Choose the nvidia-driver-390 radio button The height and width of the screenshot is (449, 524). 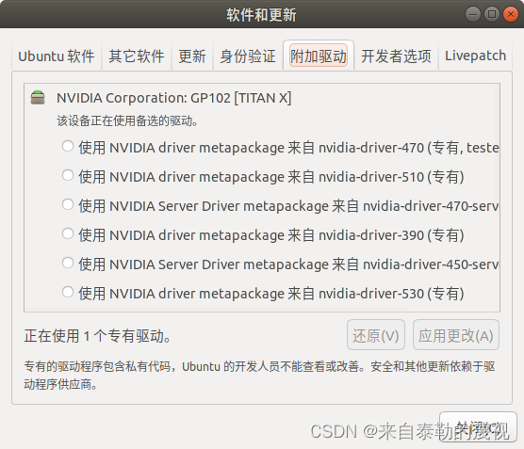pyautogui.click(x=68, y=233)
